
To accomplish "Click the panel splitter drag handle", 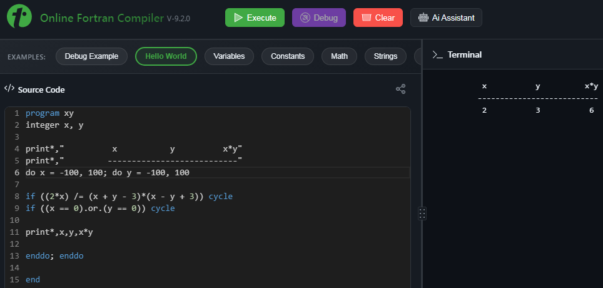I will click(422, 213).
